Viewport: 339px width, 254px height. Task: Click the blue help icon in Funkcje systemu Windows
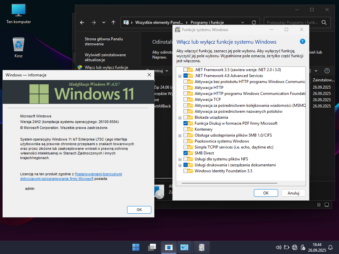click(302, 42)
